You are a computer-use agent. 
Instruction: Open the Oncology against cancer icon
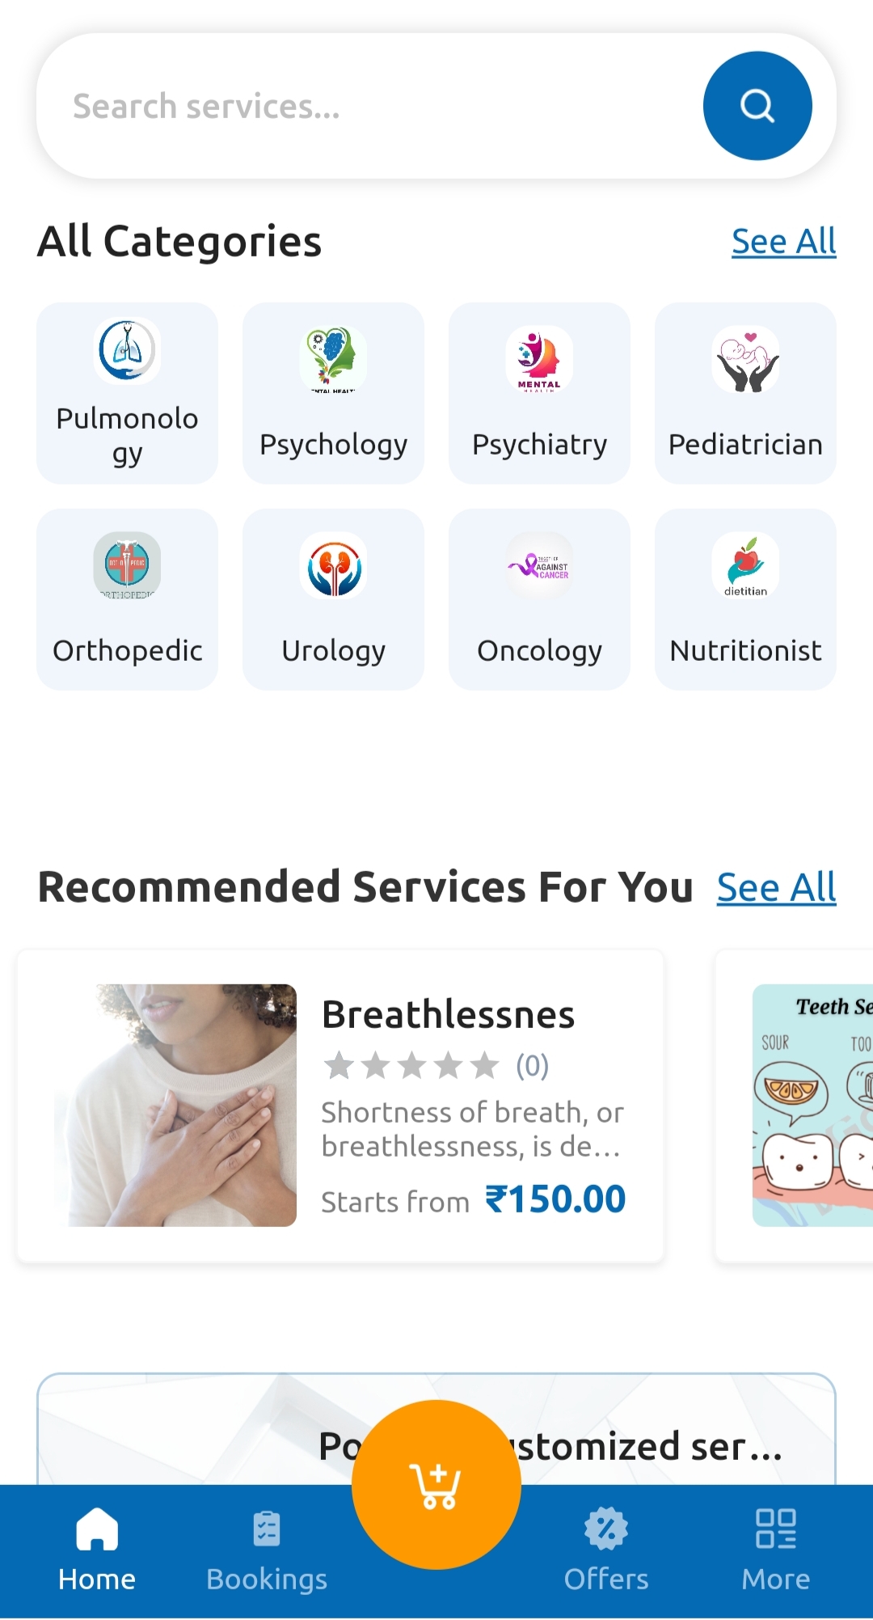click(x=539, y=565)
